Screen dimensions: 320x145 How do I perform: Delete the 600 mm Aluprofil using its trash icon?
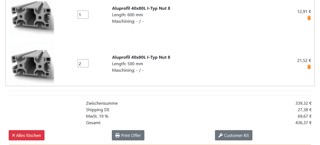point(309,18)
